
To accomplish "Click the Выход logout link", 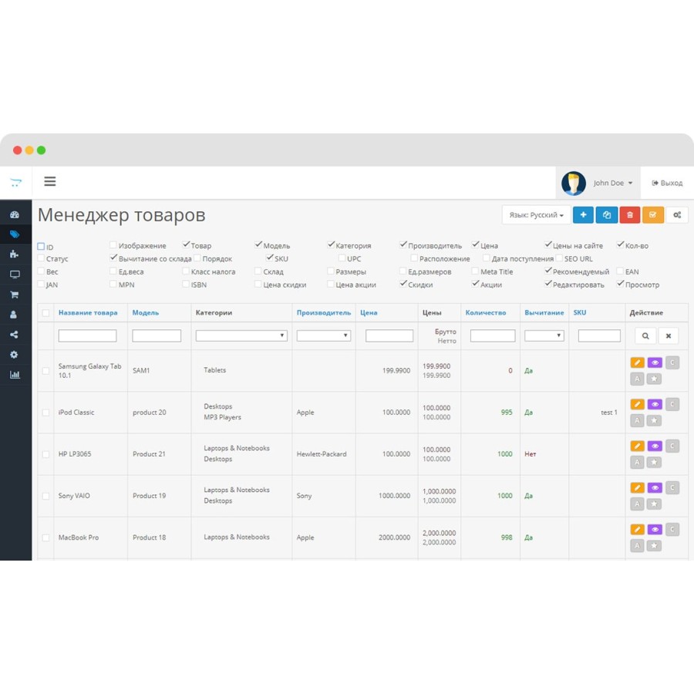I will point(667,183).
